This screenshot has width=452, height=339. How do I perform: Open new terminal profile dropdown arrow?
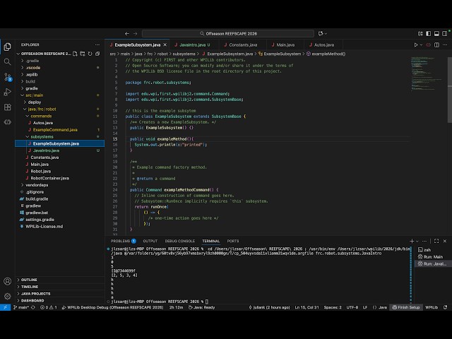pyautogui.click(x=417, y=242)
